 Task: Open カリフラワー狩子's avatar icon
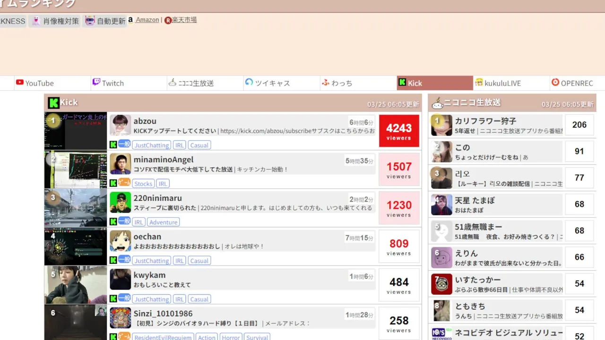(x=441, y=125)
